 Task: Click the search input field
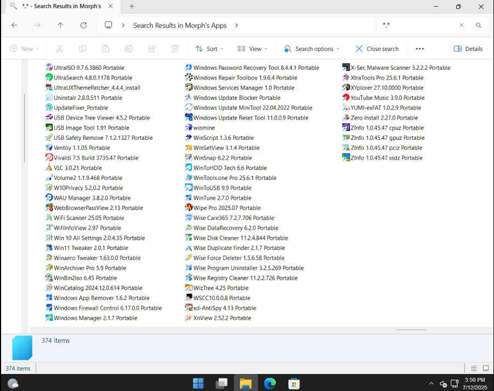pos(419,25)
